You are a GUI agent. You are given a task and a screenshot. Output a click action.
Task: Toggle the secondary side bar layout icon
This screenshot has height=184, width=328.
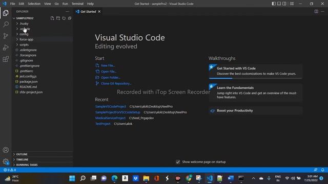284,4
